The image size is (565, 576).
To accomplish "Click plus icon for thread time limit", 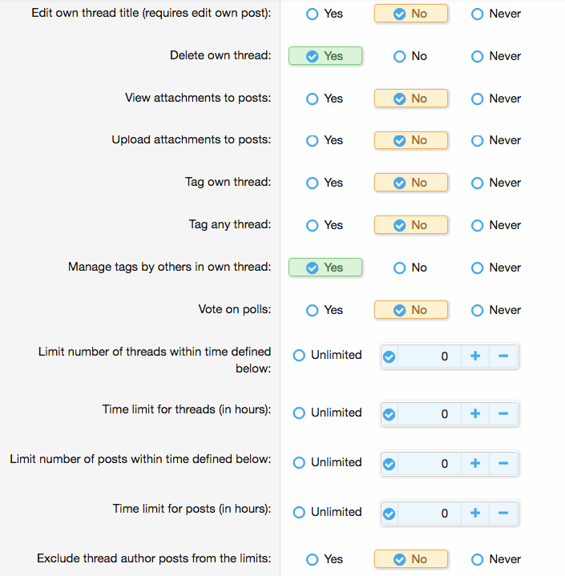I will click(x=475, y=413).
